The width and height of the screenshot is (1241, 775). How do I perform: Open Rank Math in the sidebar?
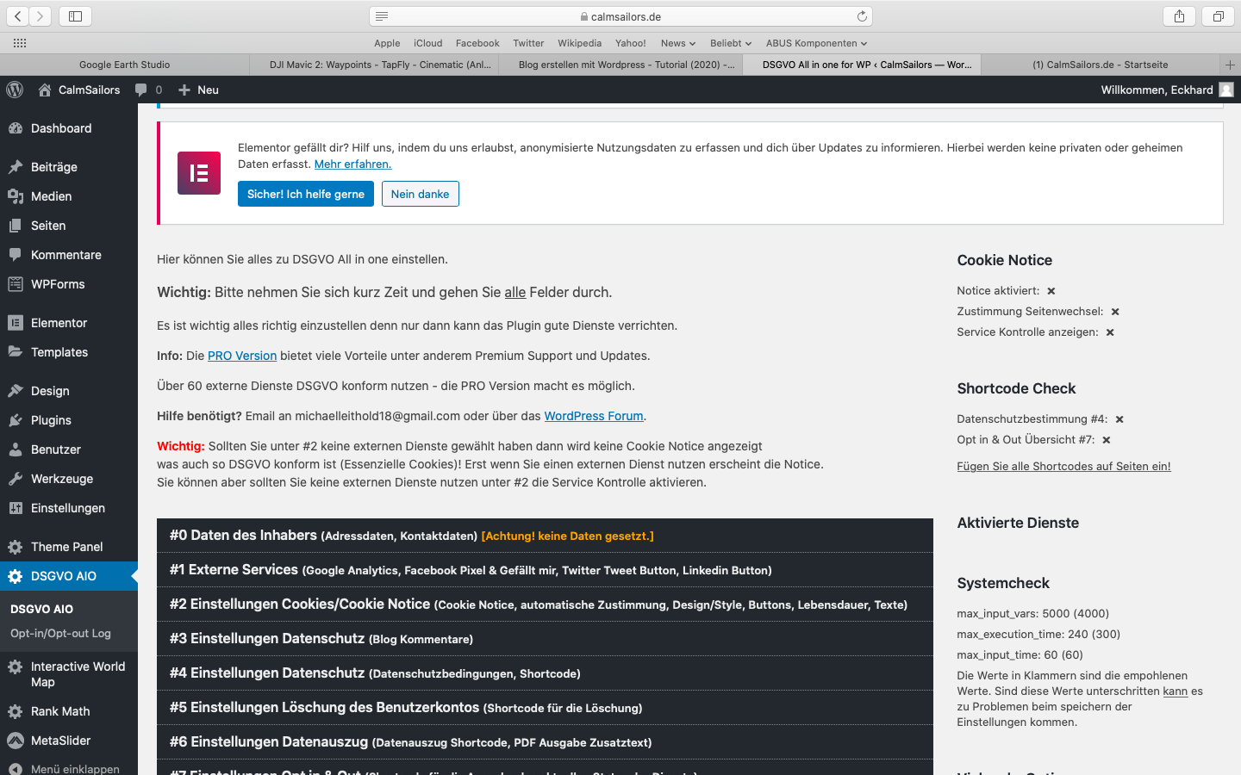coord(69,711)
